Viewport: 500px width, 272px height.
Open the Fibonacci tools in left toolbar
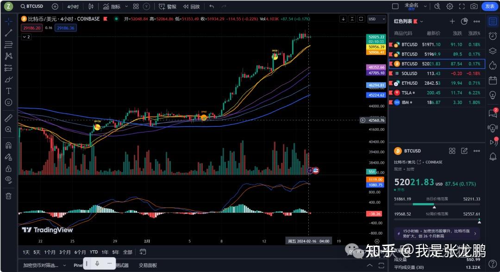pyautogui.click(x=9, y=44)
